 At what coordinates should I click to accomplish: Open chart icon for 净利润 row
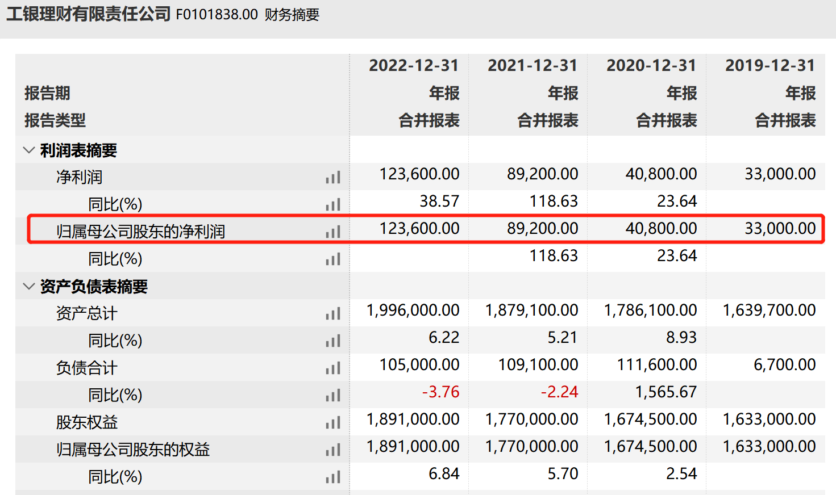pyautogui.click(x=333, y=177)
